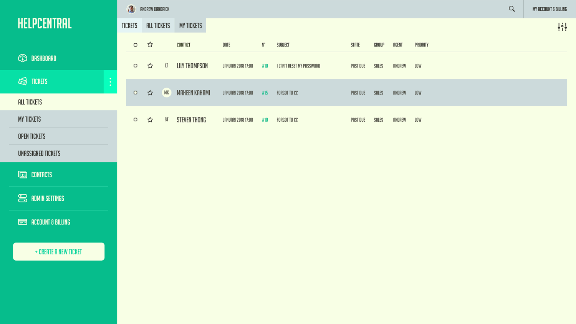Click the date in Maheen Kahami row
The image size is (576, 324).
238,93
